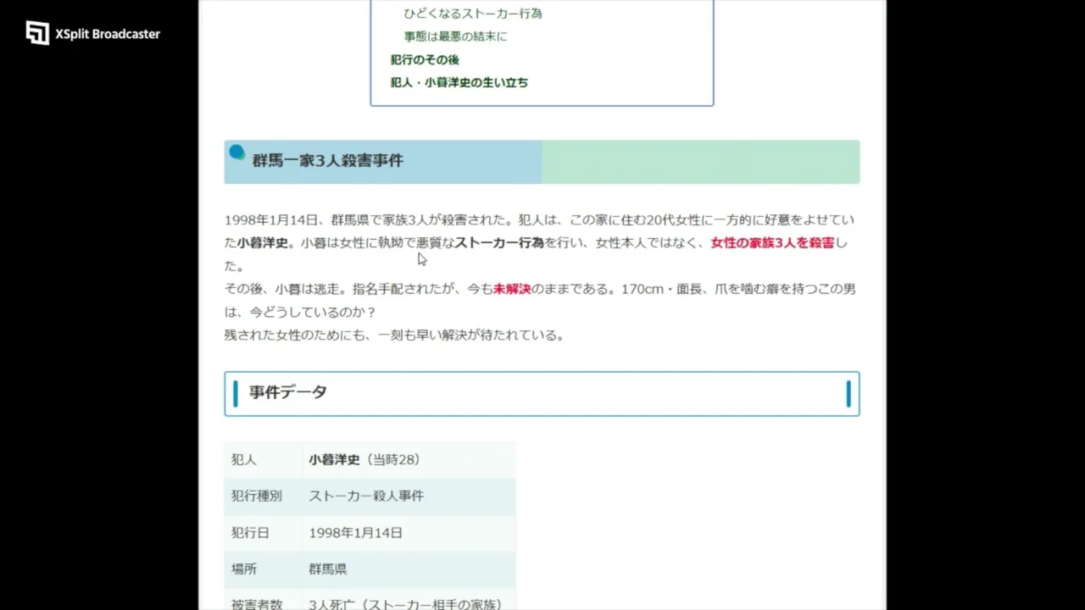This screenshot has width=1085, height=610.
Task: Select the 1998年1月14日 value in the table
Action: point(409,533)
